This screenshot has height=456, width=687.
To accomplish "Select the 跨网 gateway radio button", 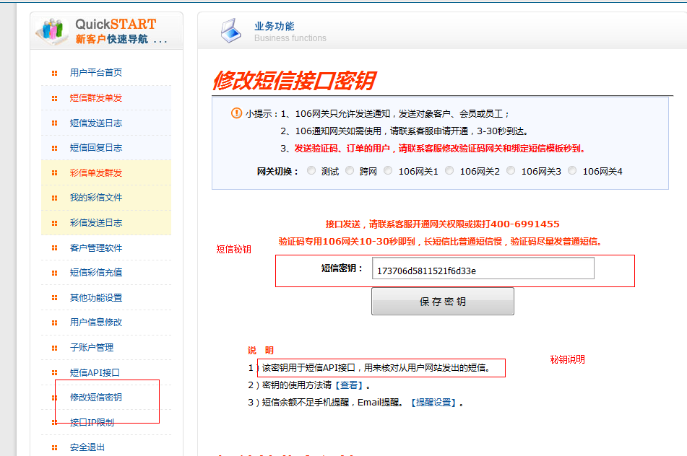I will click(x=350, y=171).
